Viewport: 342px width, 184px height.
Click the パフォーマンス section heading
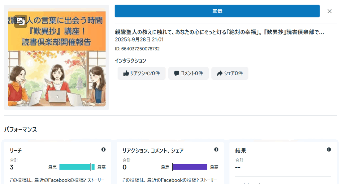(20, 130)
